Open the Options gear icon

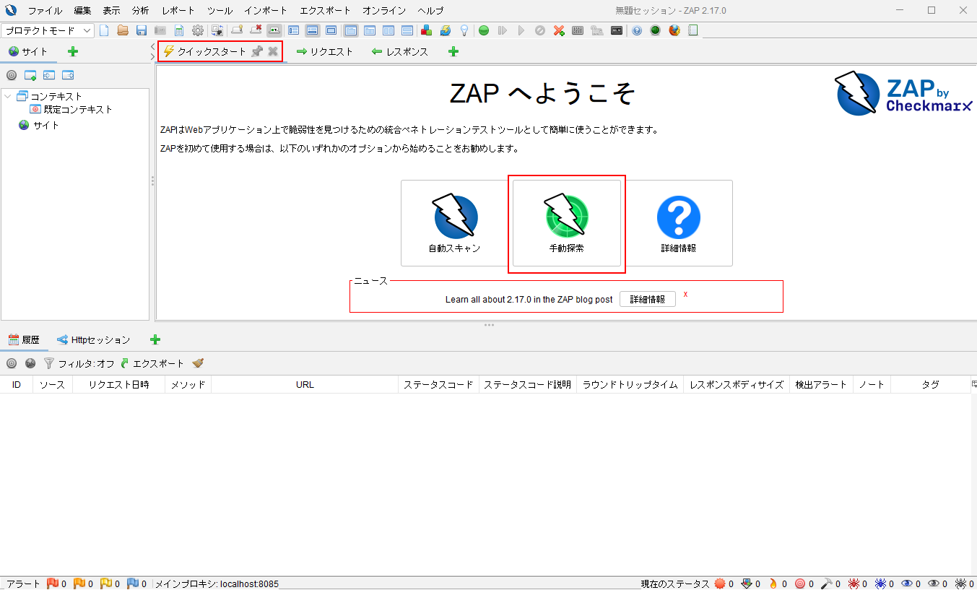click(x=198, y=30)
